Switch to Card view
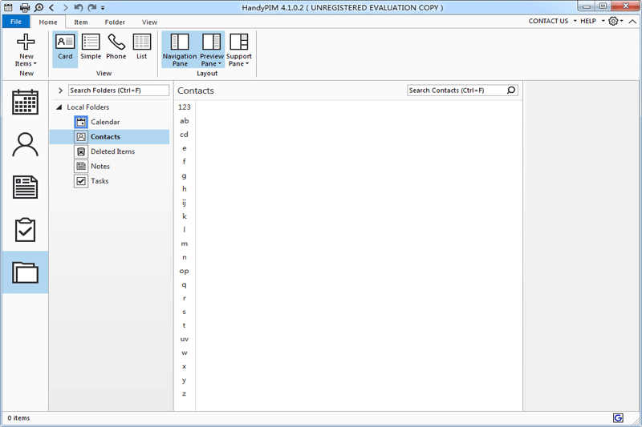This screenshot has height=427, width=642. click(x=65, y=47)
